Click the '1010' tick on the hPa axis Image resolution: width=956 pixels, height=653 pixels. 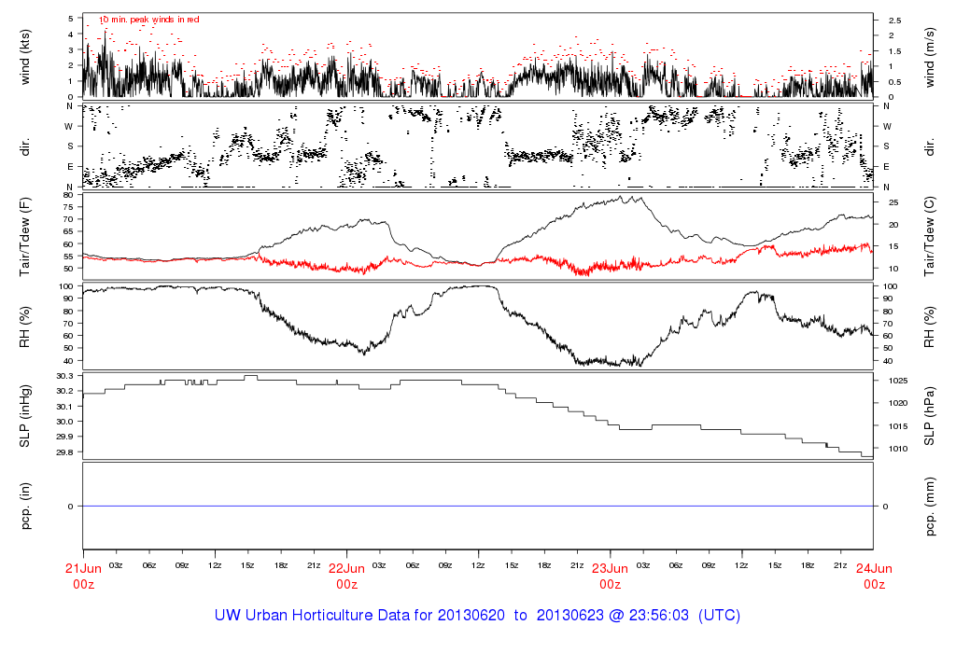(899, 449)
